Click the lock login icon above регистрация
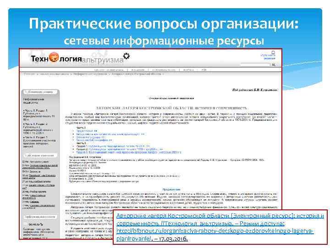 coord(273,52)
